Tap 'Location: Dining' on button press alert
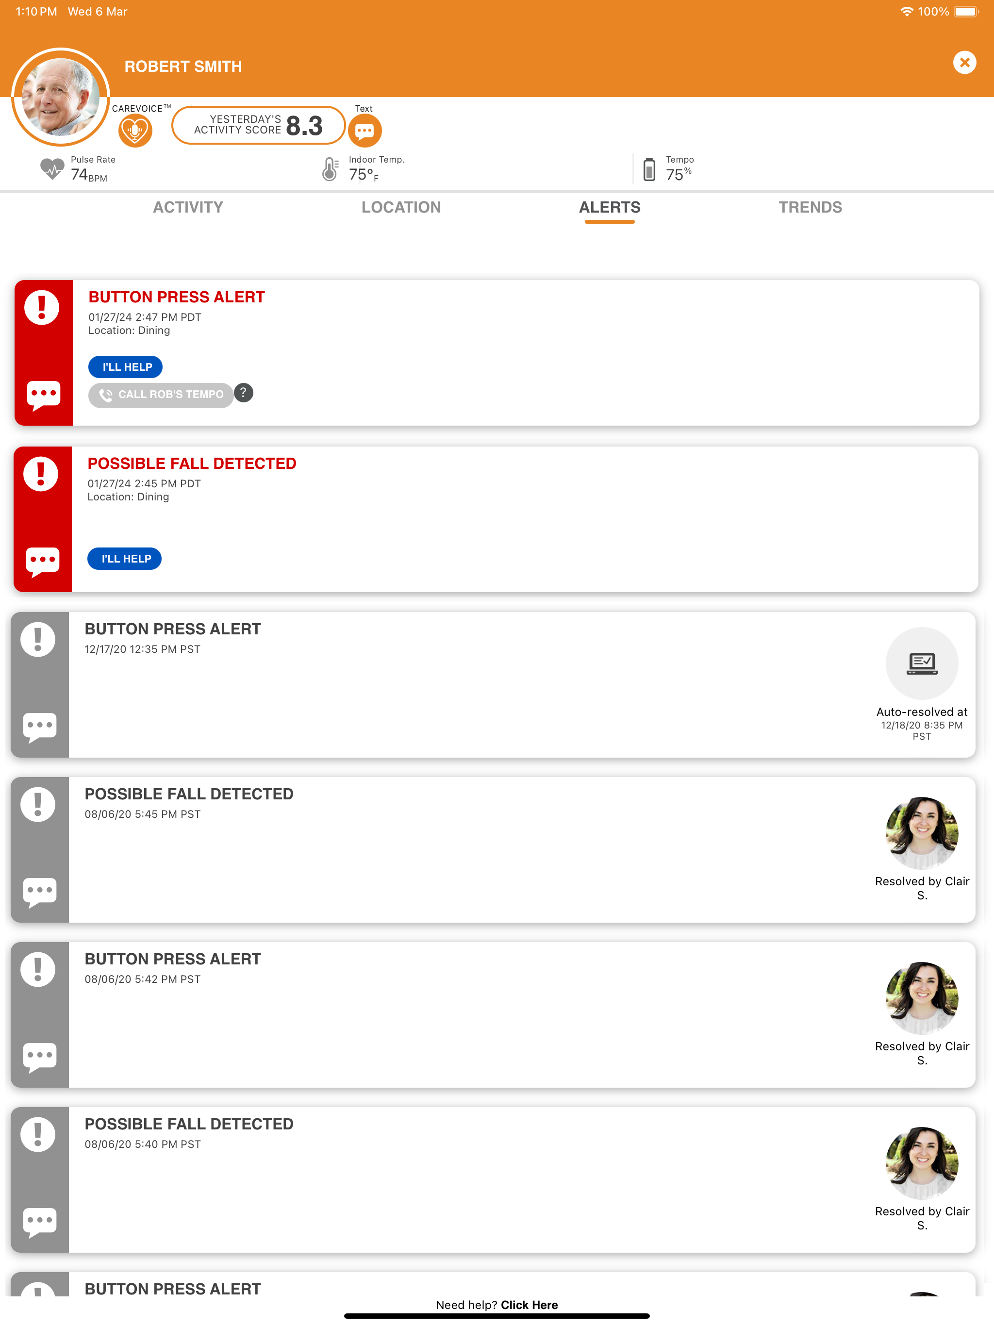Screen dimensions: 994x1326 pos(129,331)
